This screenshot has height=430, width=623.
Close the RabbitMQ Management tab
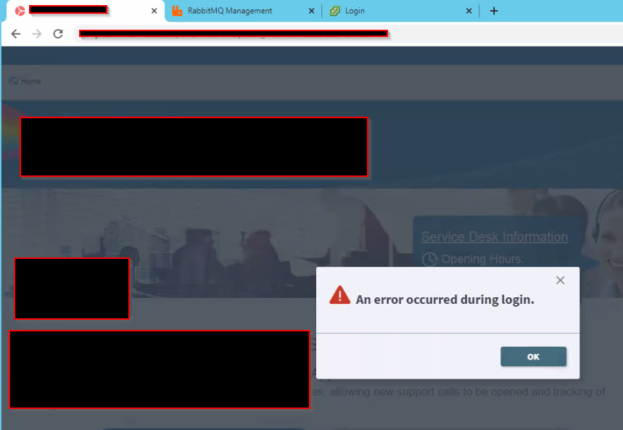(311, 11)
